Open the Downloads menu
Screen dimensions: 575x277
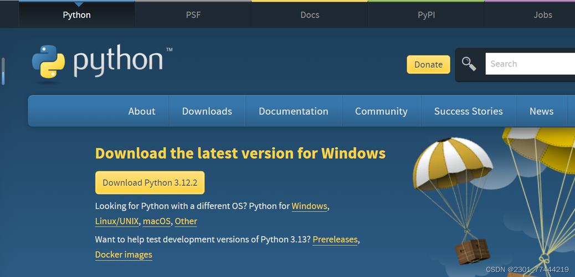[x=207, y=111]
